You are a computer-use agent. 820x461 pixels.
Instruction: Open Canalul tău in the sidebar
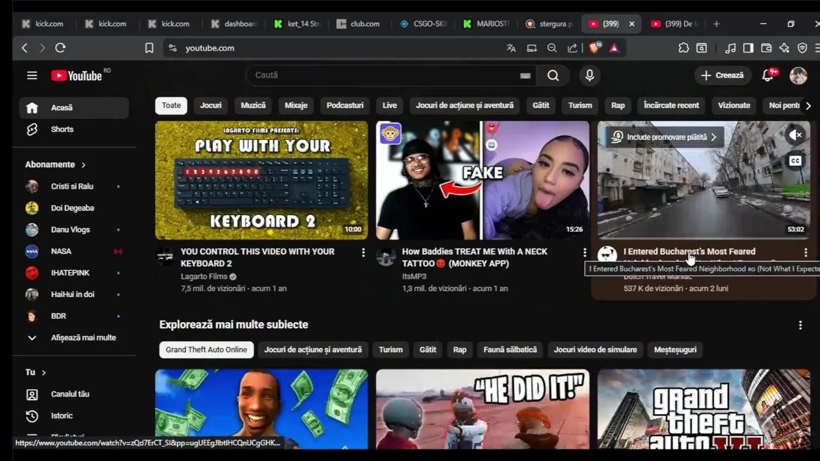74,394
